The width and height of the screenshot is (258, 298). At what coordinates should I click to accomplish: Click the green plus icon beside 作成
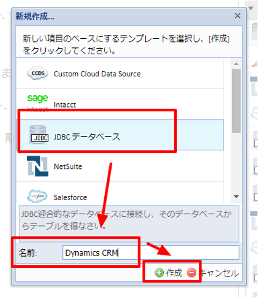(159, 273)
